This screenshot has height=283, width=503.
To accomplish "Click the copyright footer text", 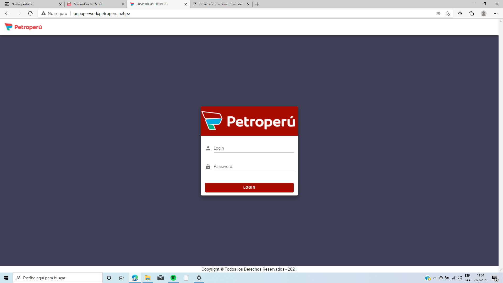I will tap(249, 269).
